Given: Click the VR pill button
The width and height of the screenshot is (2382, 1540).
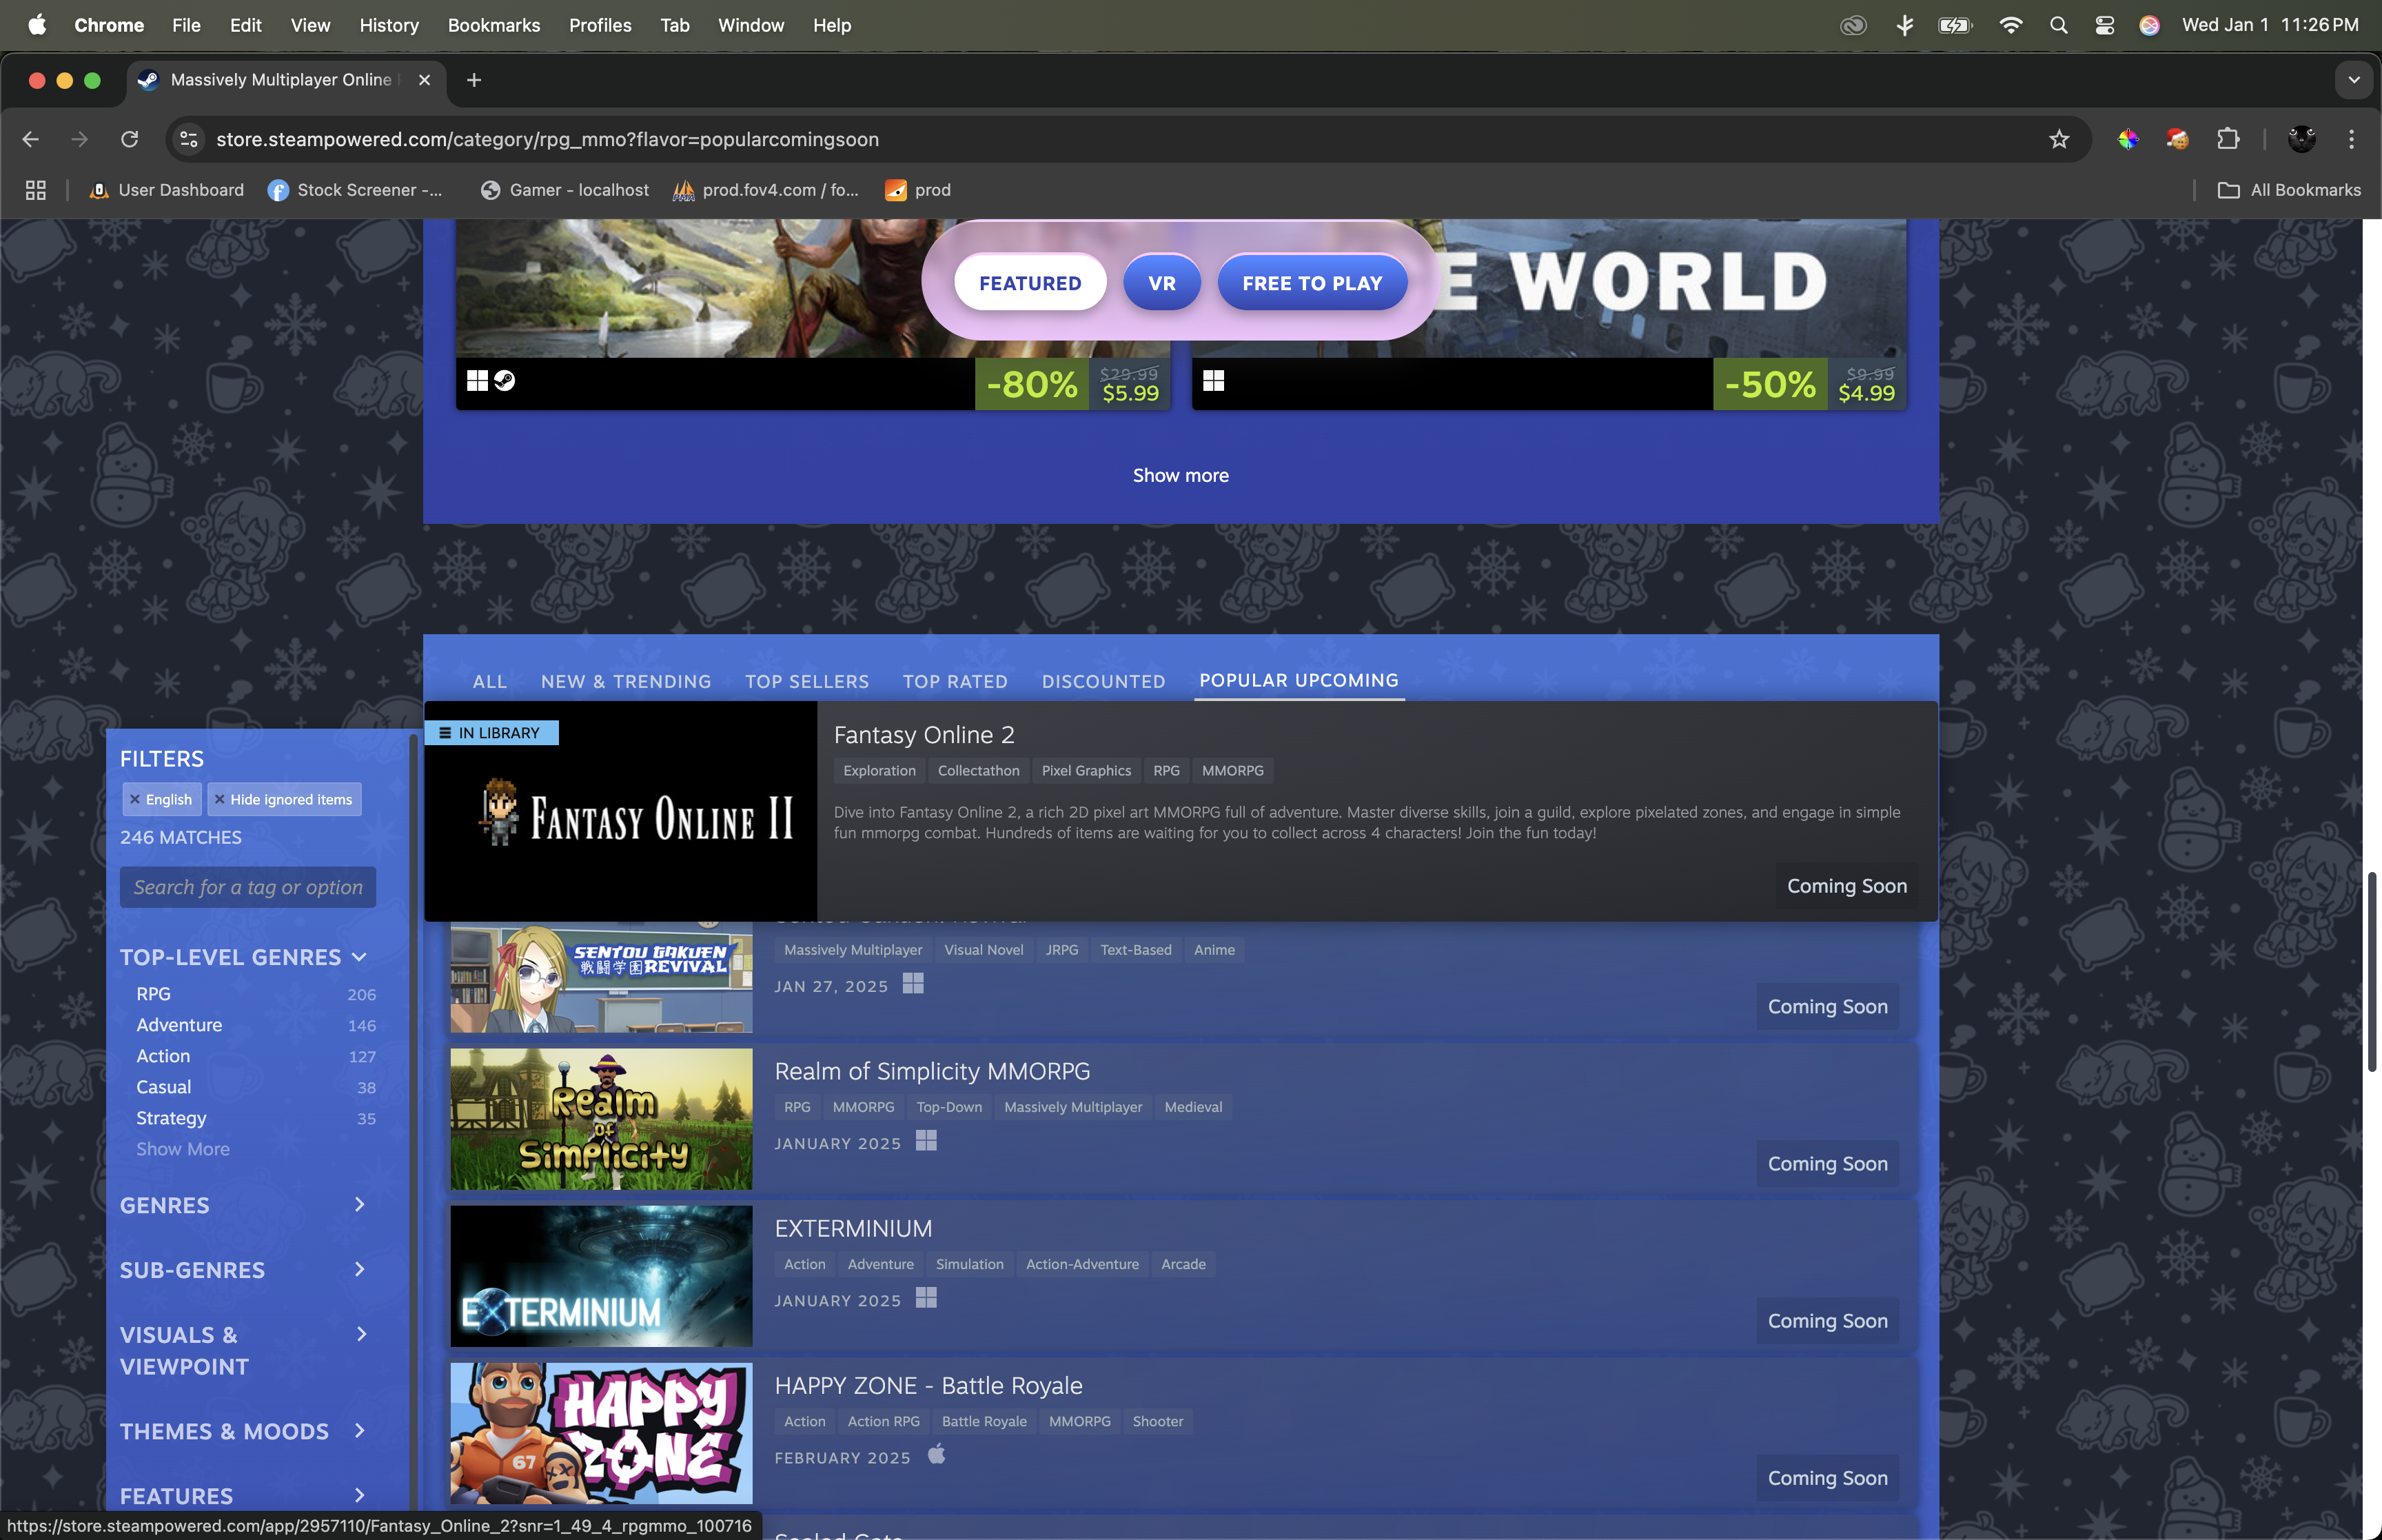Looking at the screenshot, I should click(x=1161, y=283).
